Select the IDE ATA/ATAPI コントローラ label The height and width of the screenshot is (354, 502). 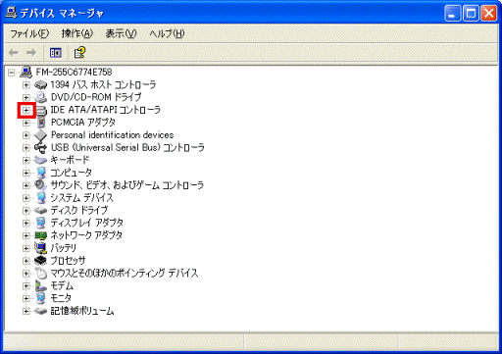tap(106, 110)
